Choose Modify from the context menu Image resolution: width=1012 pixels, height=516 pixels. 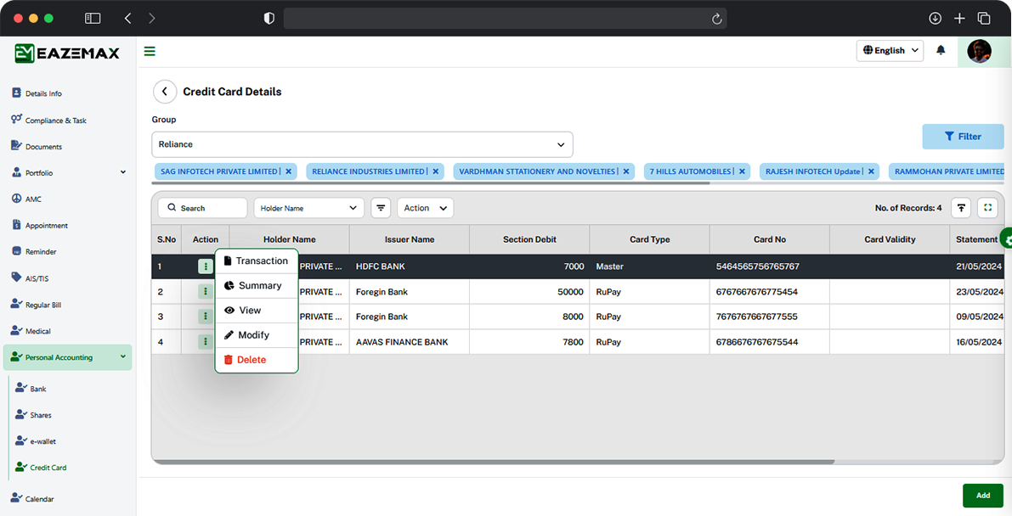coord(257,334)
